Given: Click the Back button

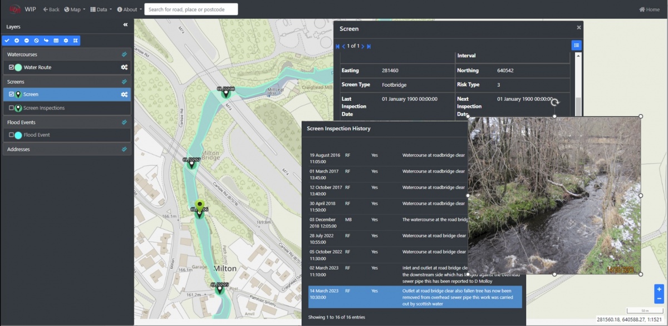Looking at the screenshot, I should coord(51,9).
